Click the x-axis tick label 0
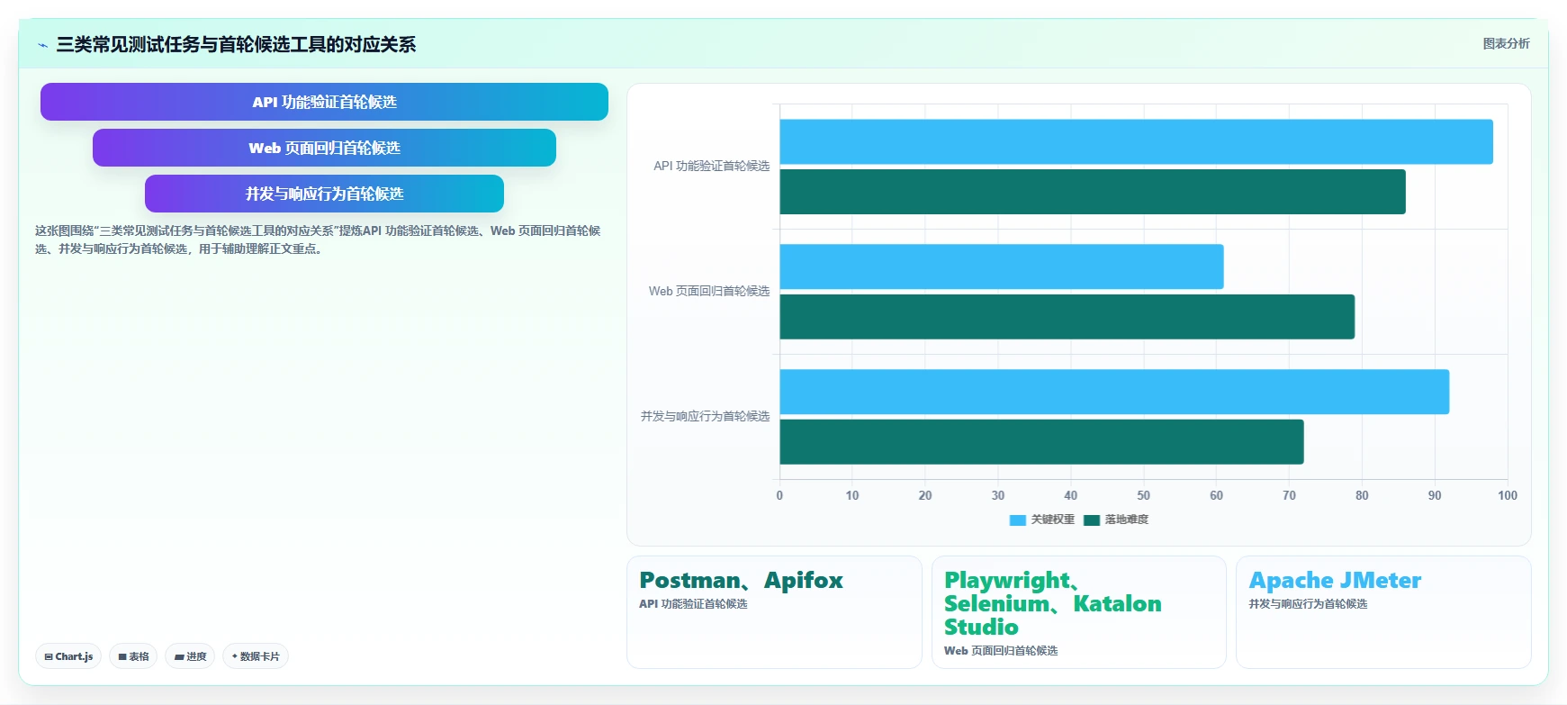The width and height of the screenshot is (1567, 705). 779,495
